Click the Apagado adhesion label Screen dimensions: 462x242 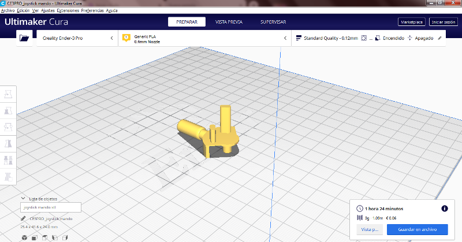pyautogui.click(x=424, y=38)
